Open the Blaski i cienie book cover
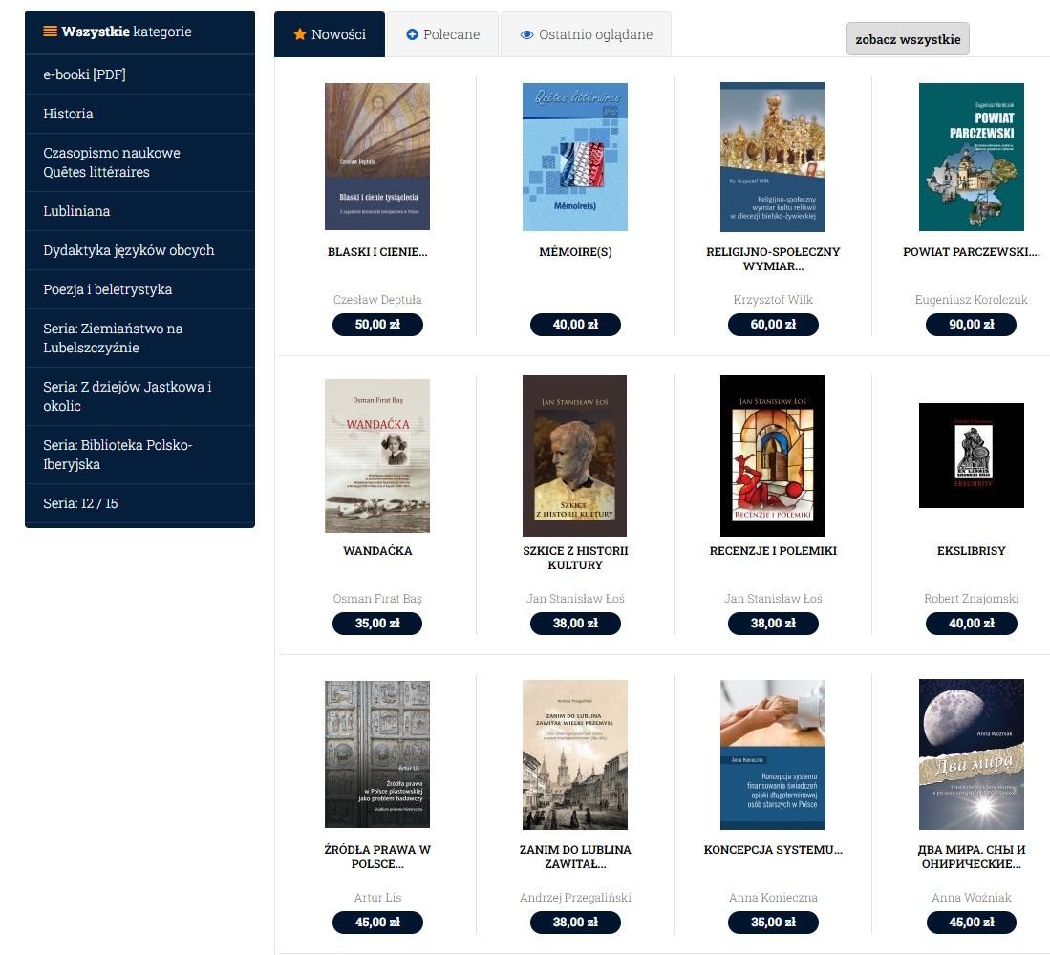Image resolution: width=1050 pixels, height=955 pixels. pos(377,157)
